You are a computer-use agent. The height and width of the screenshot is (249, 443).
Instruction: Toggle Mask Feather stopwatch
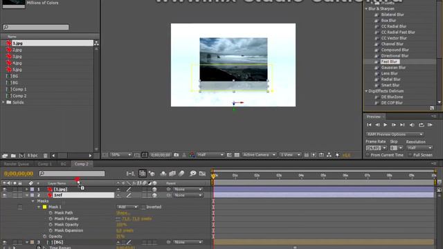pyautogui.click(x=51, y=219)
